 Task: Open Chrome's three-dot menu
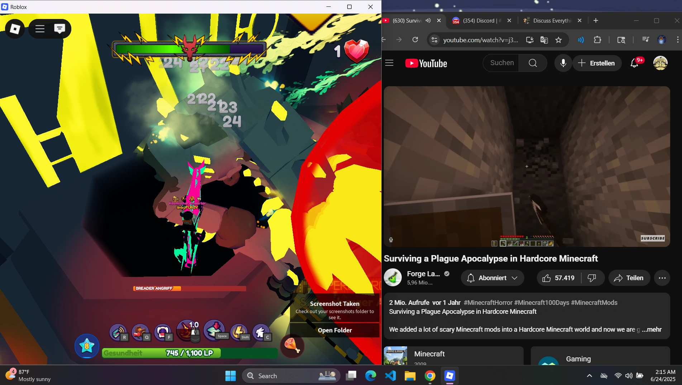tap(678, 40)
